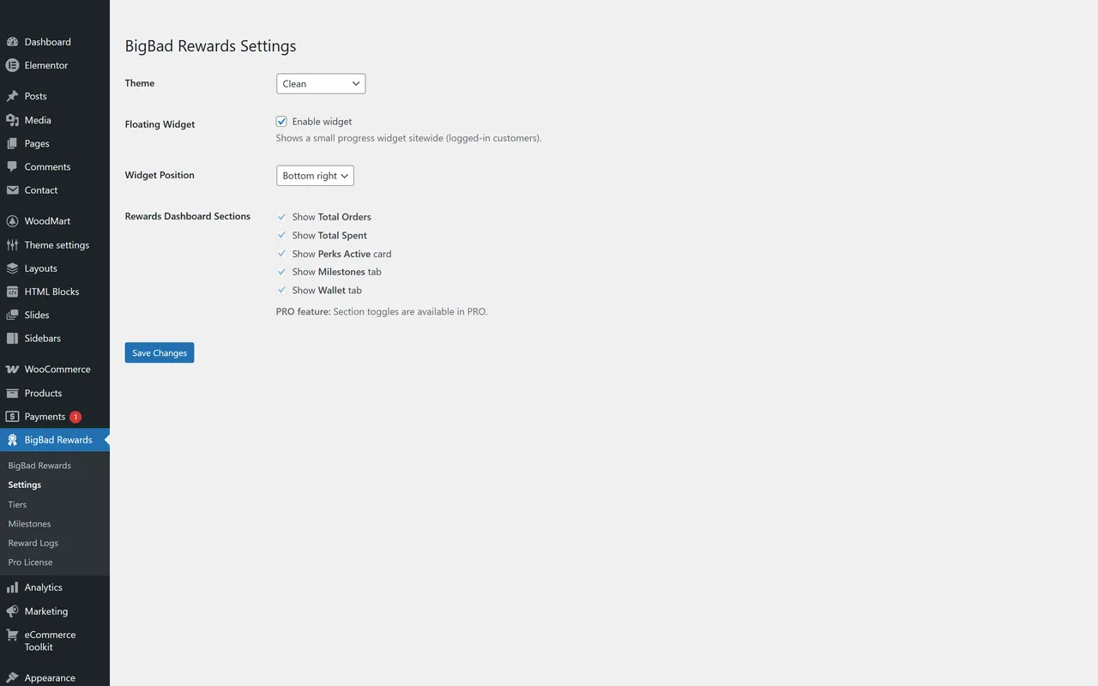
Task: Open the Milestones submenu item
Action: click(29, 524)
